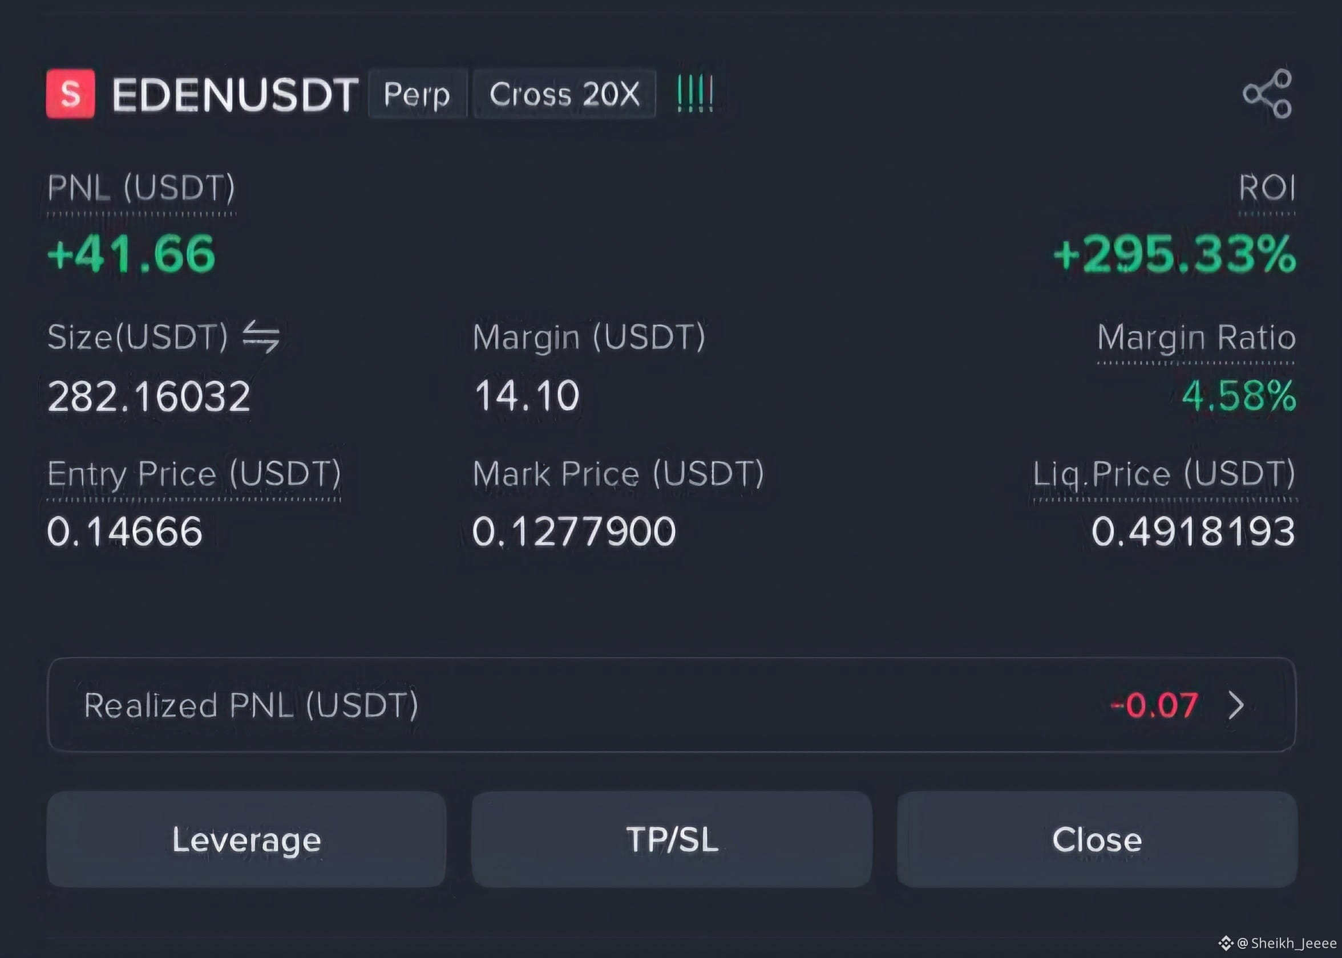Image resolution: width=1342 pixels, height=958 pixels.
Task: Click the EDENUSDT pair name
Action: pos(235,94)
